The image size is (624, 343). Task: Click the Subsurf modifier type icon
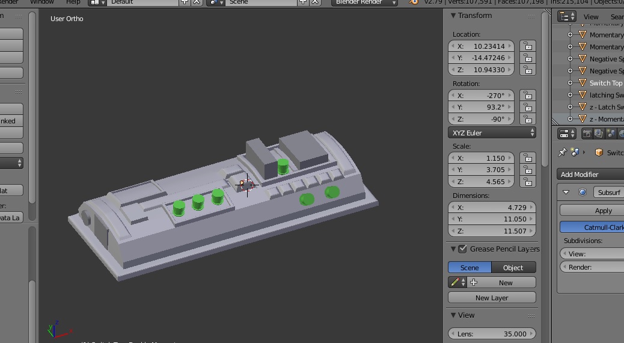point(582,193)
